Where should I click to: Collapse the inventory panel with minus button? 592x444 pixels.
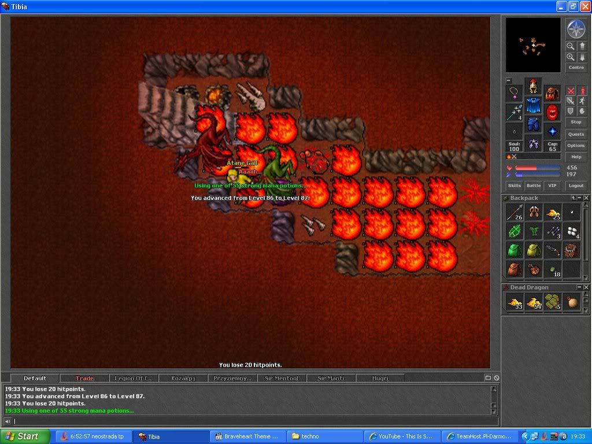[509, 81]
